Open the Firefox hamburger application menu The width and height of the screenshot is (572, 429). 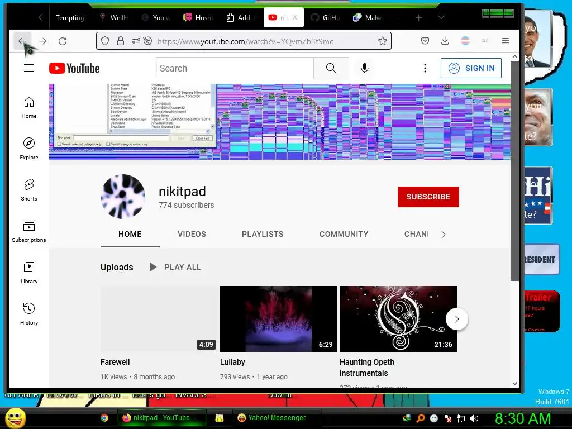click(505, 41)
